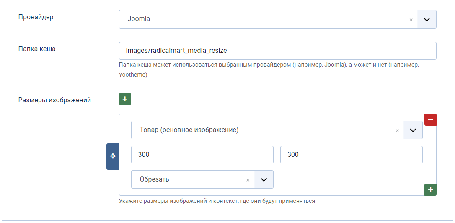Click the second 300 size field
Screen dimensions: 455x223
[351, 155]
